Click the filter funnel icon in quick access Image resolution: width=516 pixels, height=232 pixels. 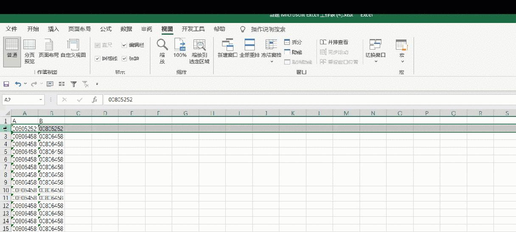point(73,84)
